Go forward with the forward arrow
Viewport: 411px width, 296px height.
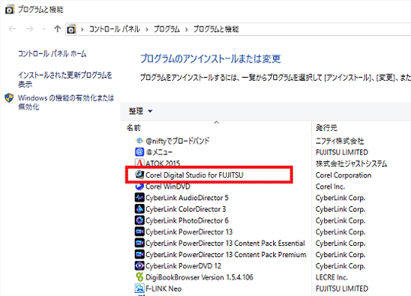click(30, 29)
